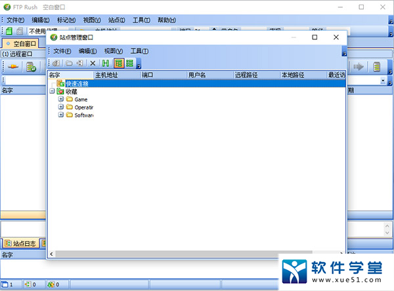
Task: Select the 收藏 tree item label
Action: click(72, 92)
